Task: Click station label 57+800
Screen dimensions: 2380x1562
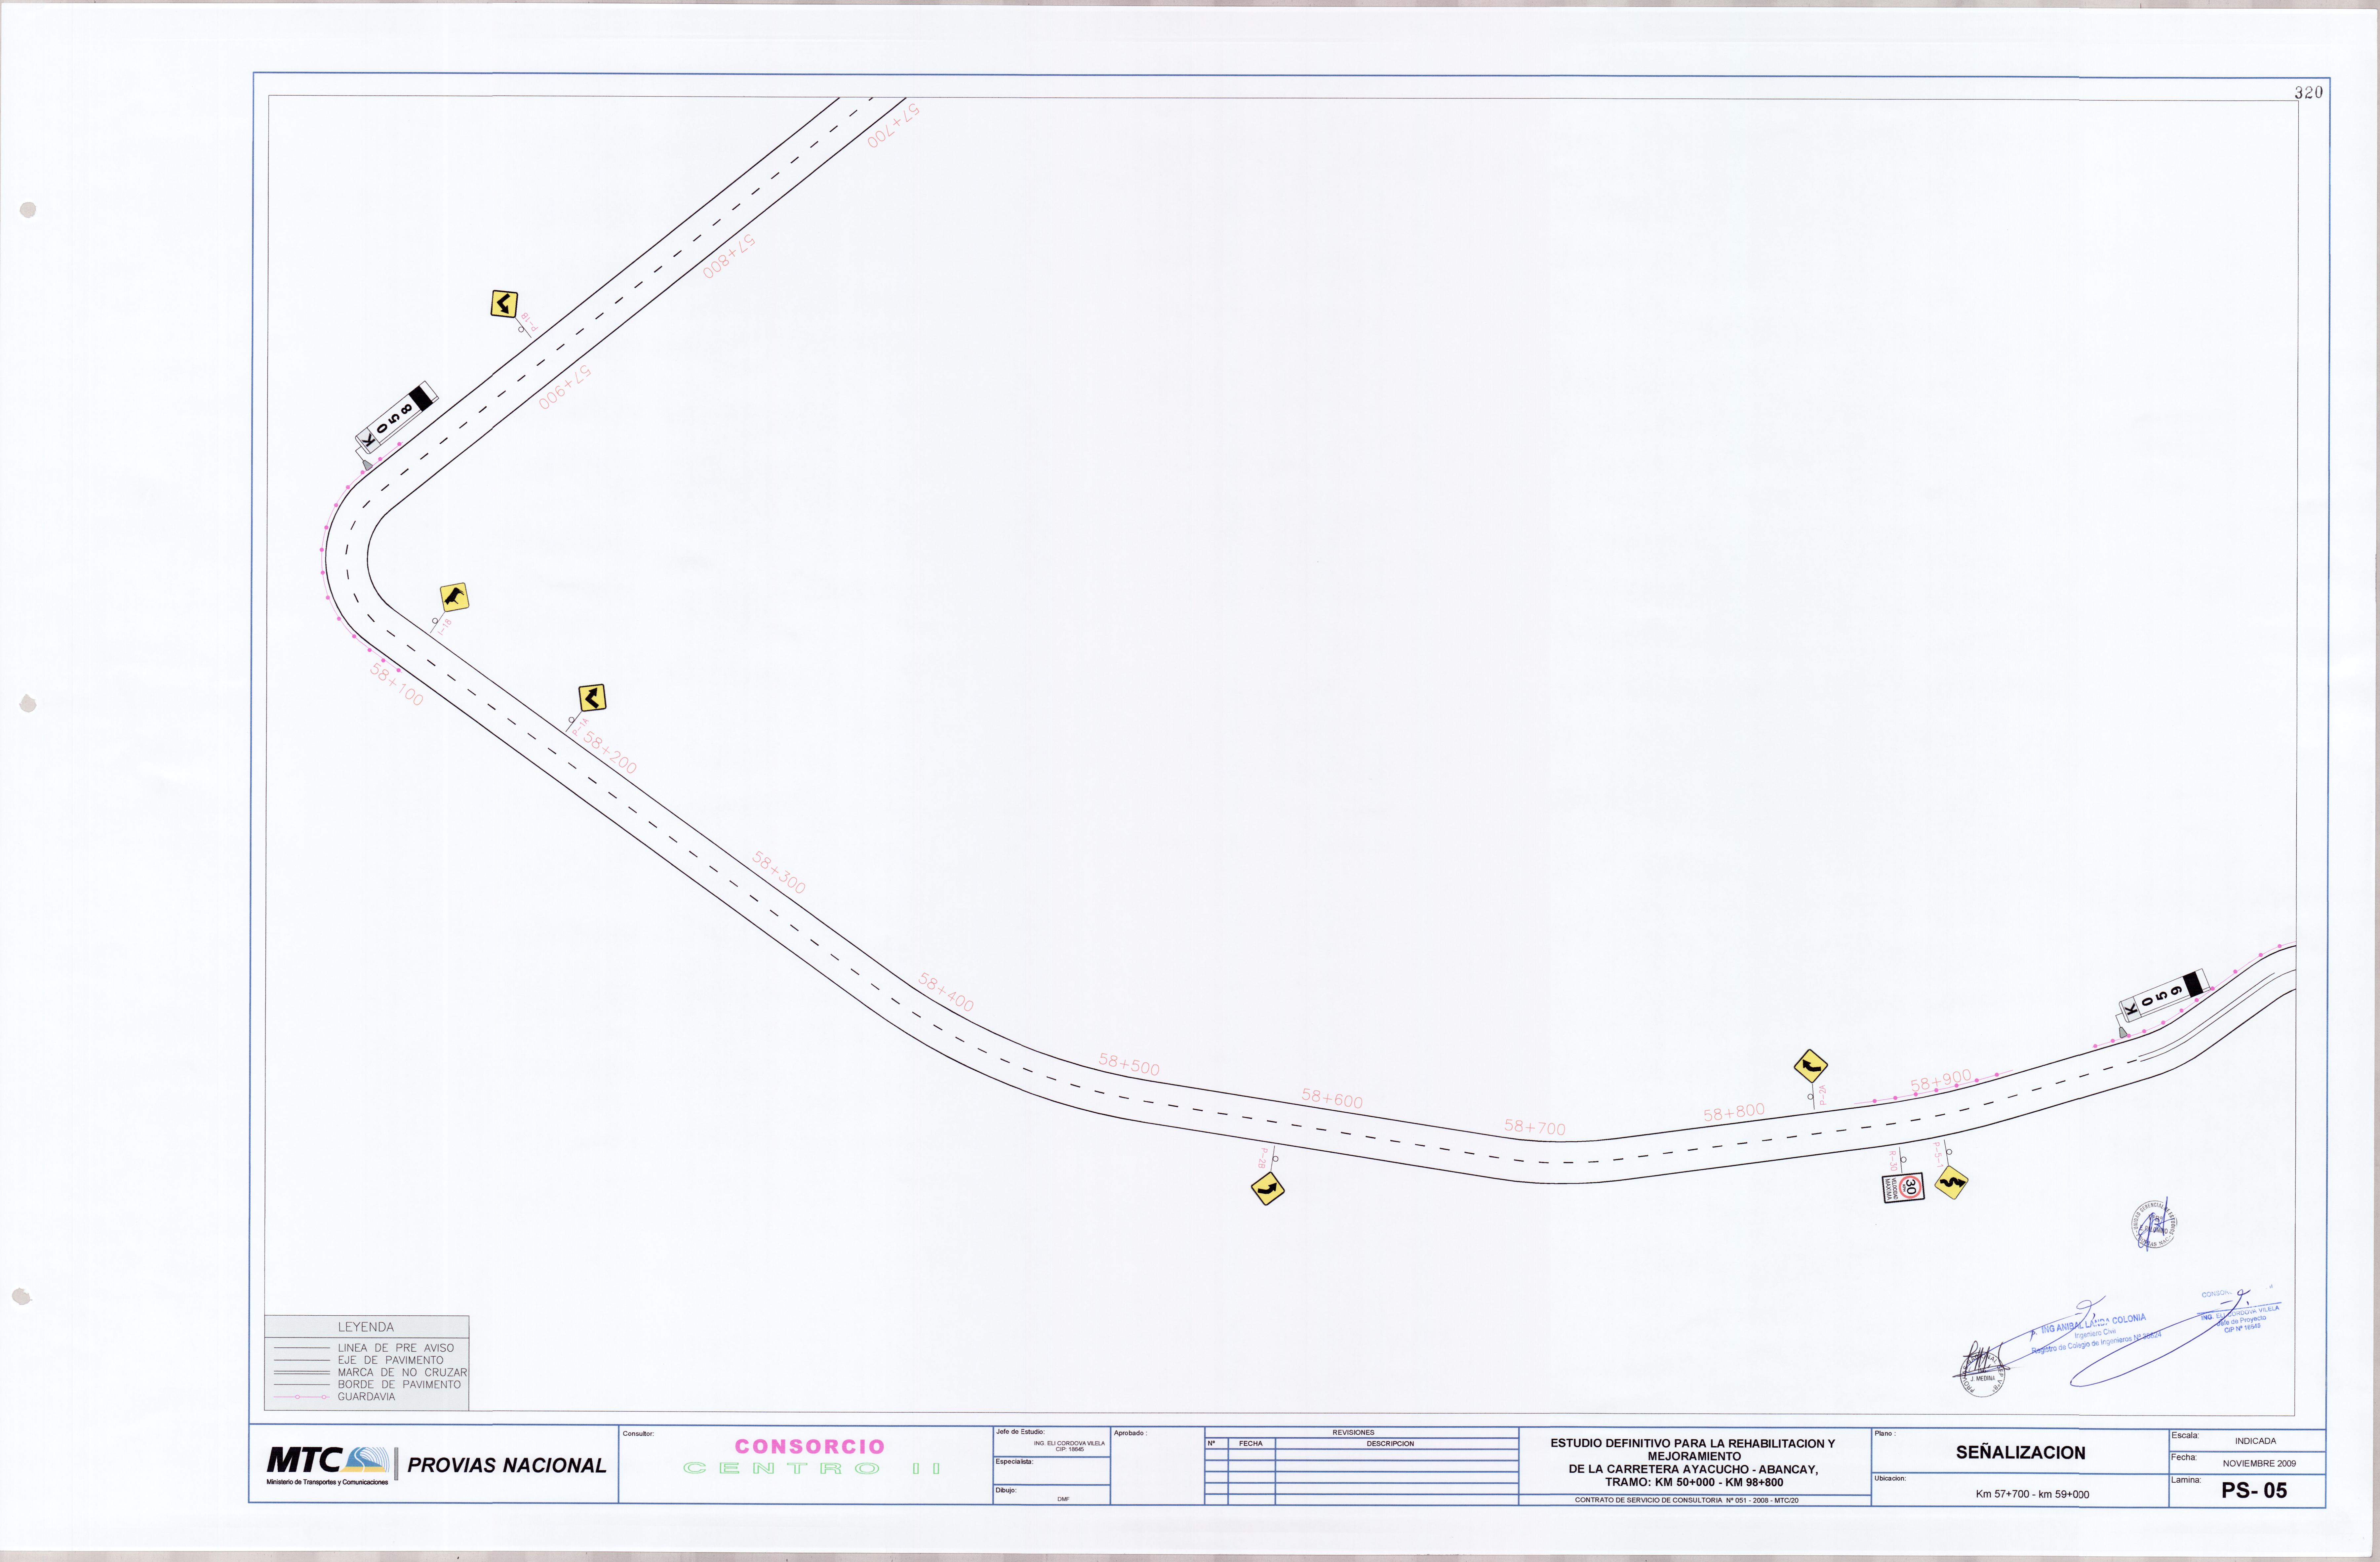Action: pyautogui.click(x=729, y=257)
